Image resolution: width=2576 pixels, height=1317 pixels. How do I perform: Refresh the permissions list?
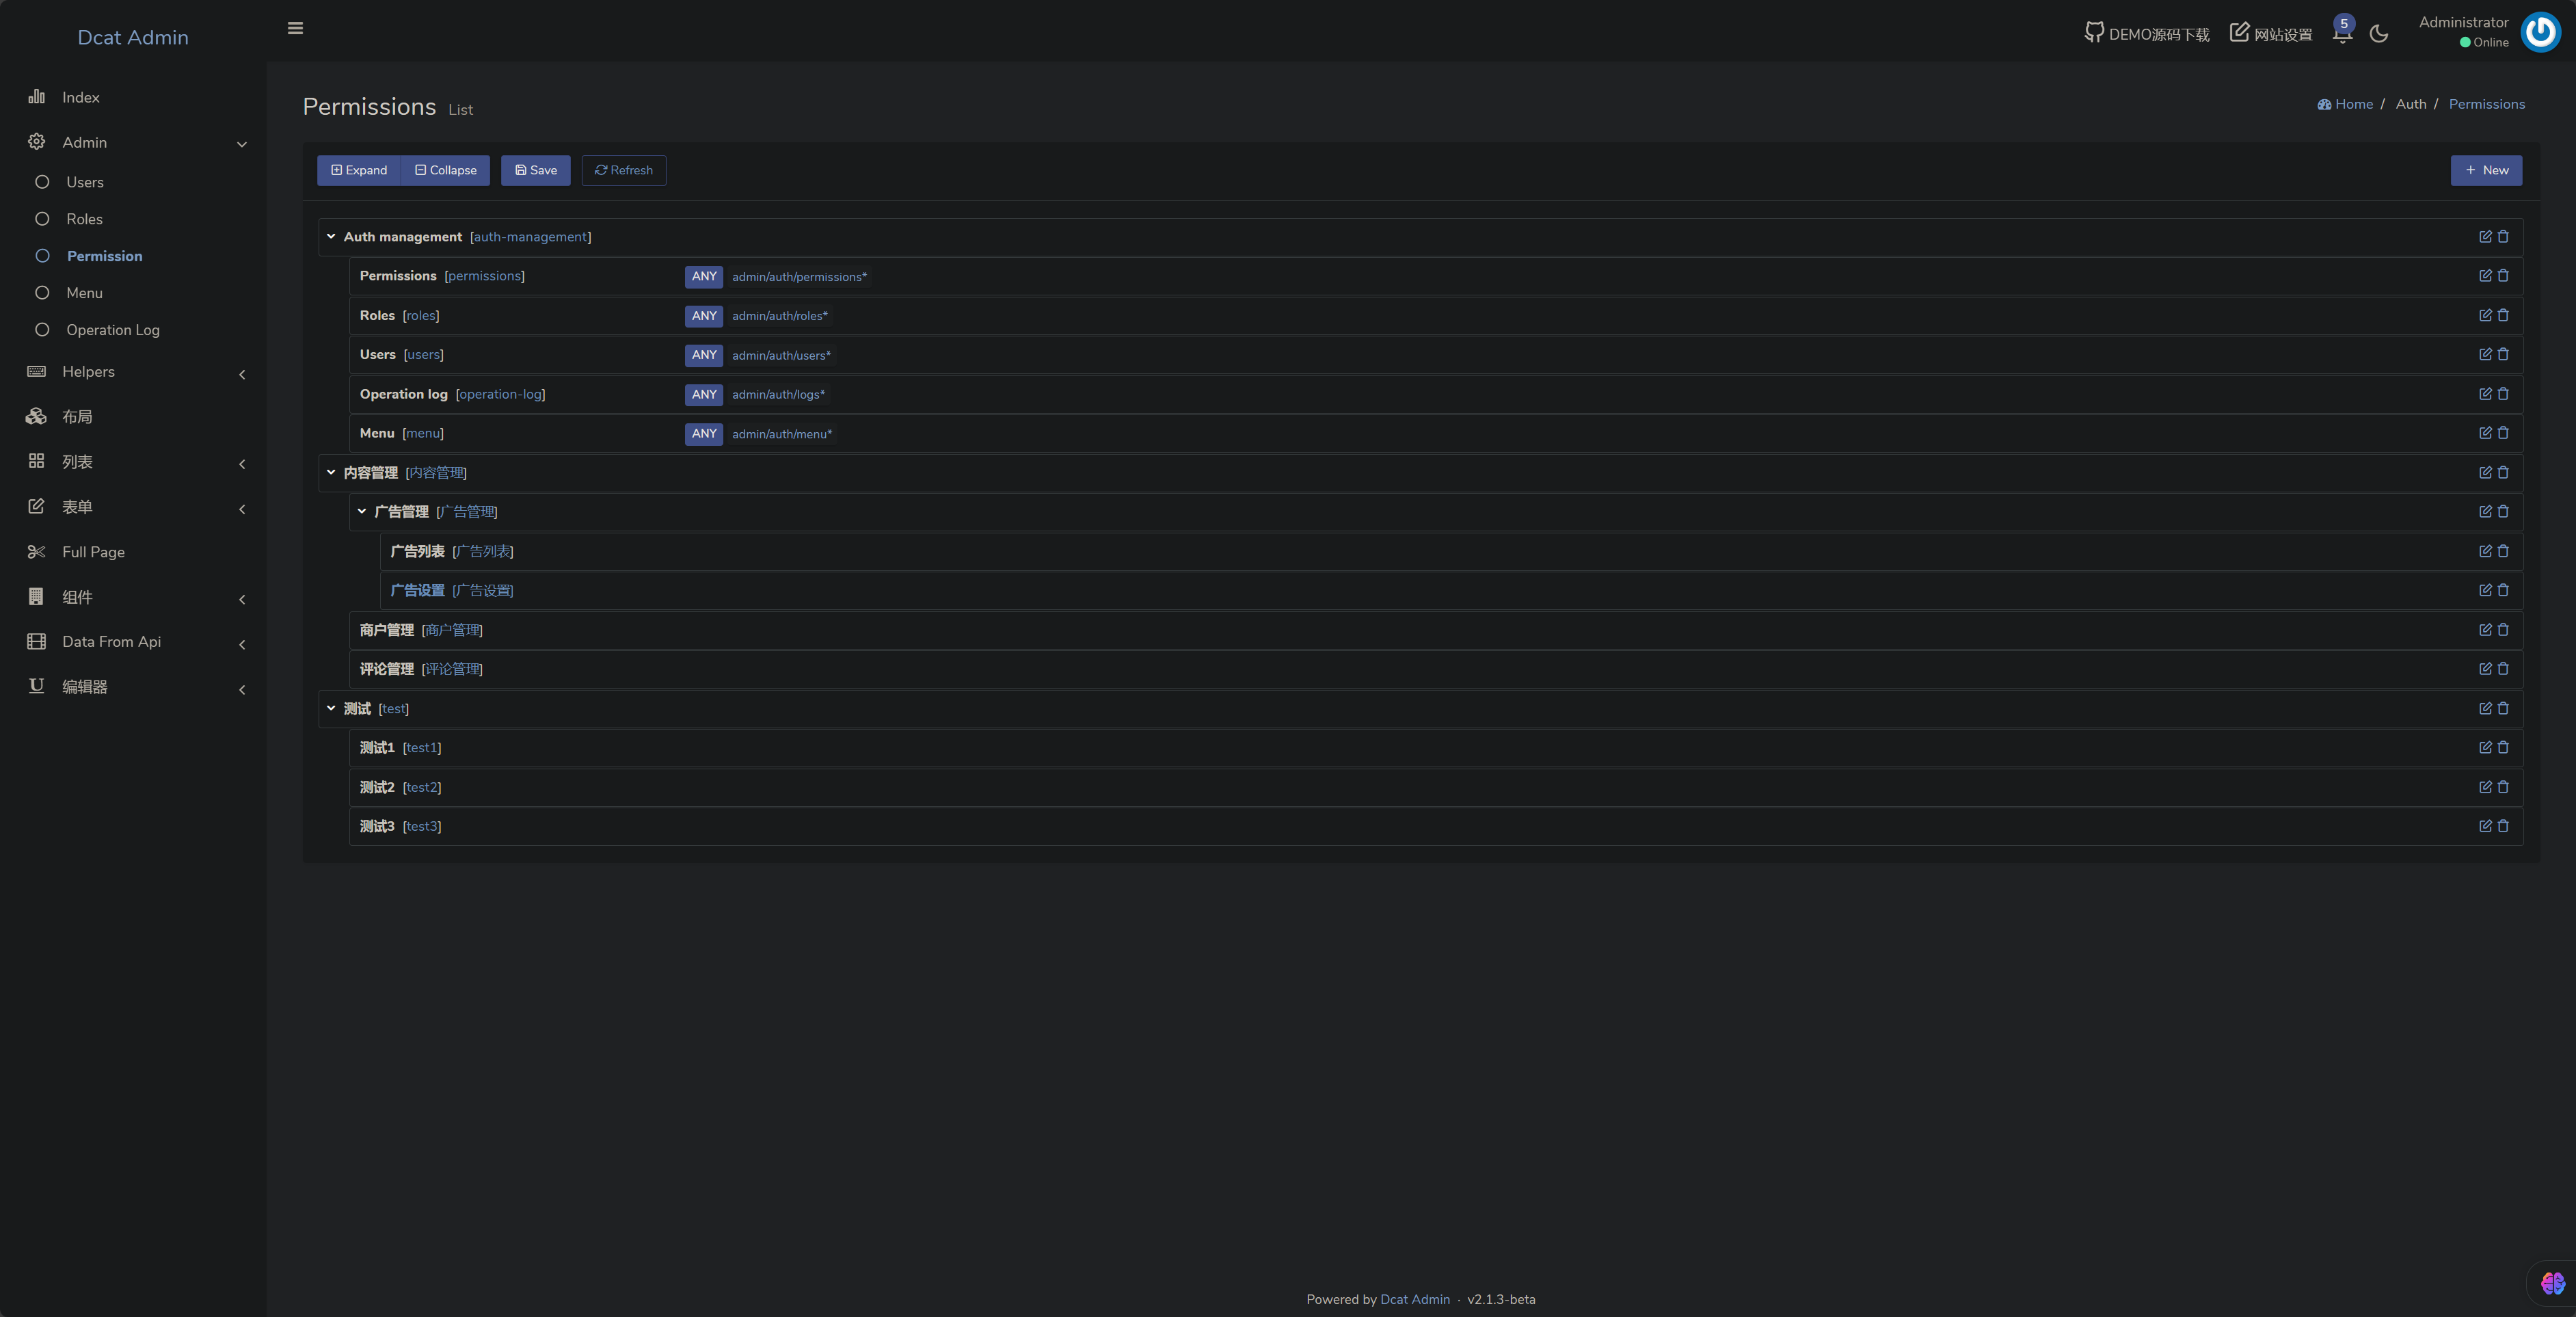click(624, 170)
